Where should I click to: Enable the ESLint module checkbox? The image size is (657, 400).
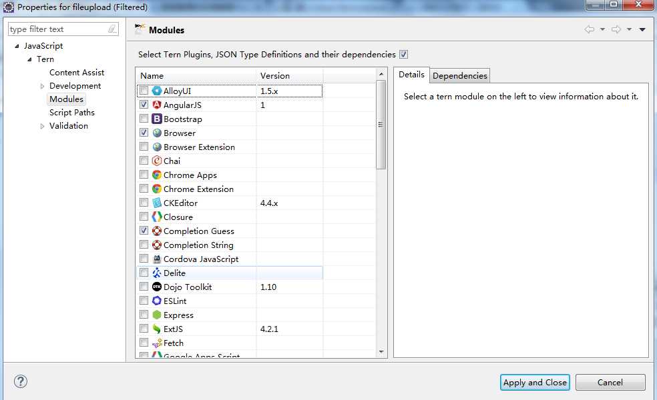click(144, 300)
